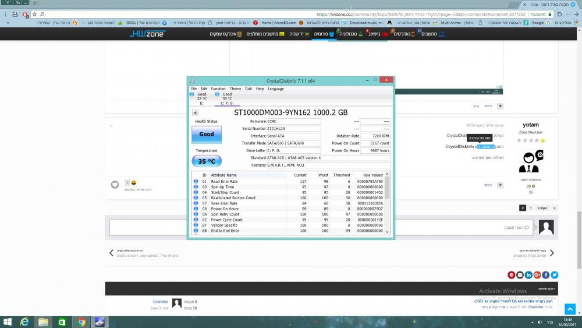Click ציטוט on yotam's post
The image size is (582, 328).
click(488, 185)
